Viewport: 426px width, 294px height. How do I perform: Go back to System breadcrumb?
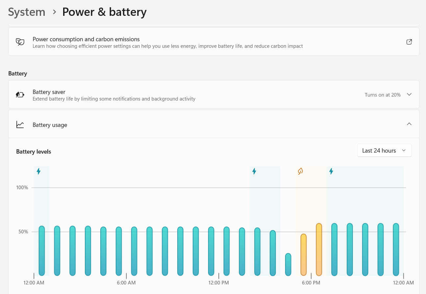coord(27,12)
